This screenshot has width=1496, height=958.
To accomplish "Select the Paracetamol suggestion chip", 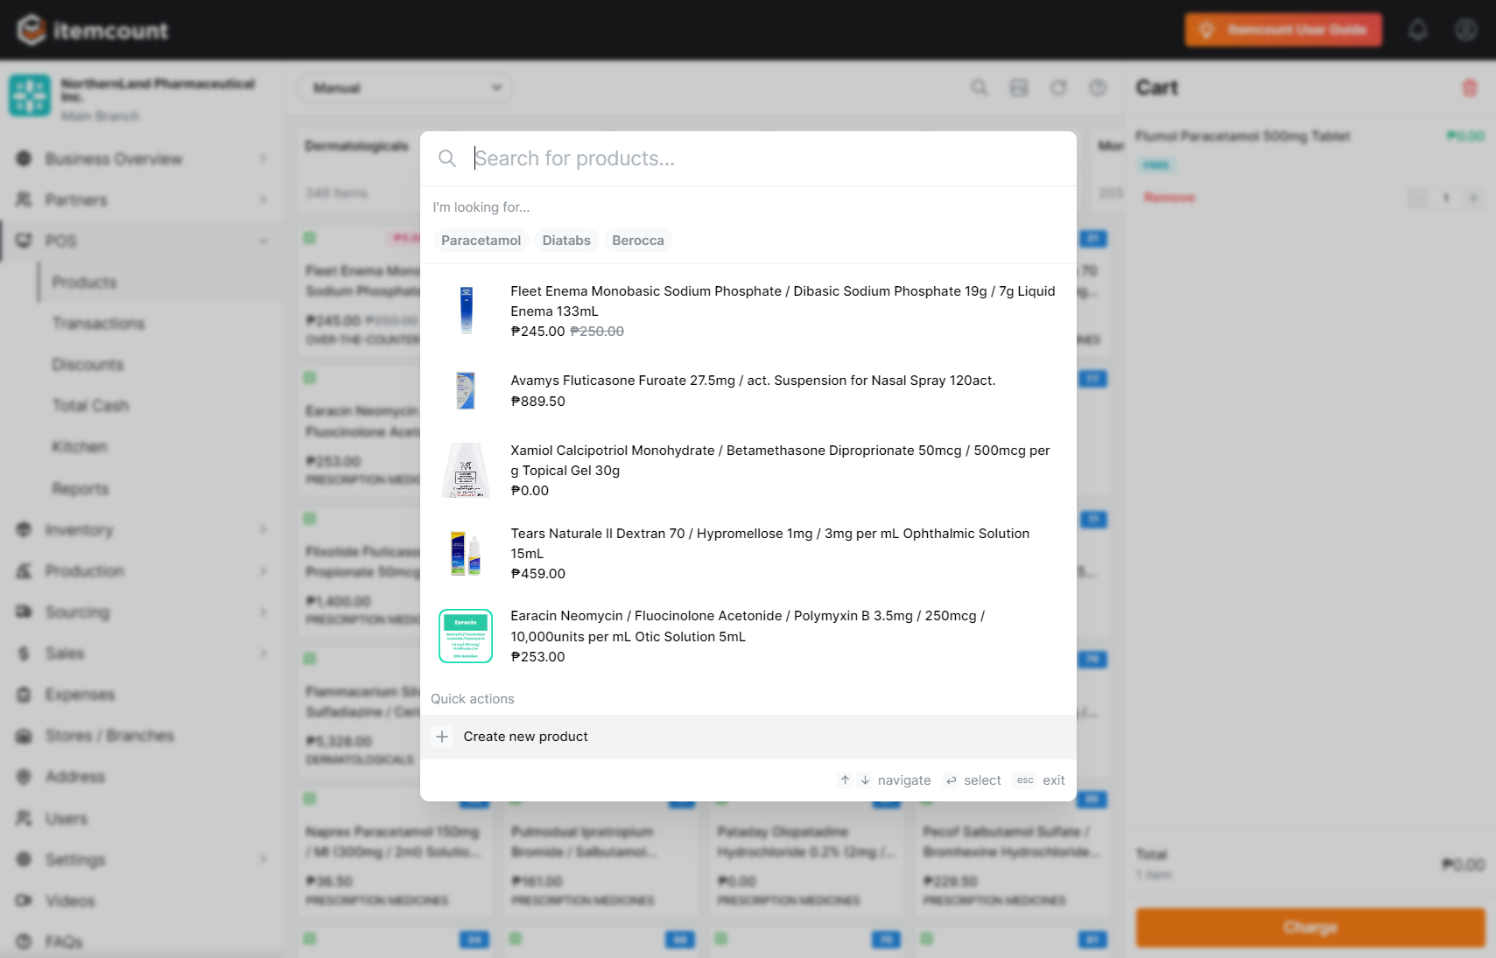I will (x=481, y=241).
